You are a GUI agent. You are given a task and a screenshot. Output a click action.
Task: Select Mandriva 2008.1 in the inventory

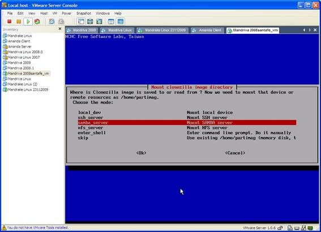coord(19,68)
